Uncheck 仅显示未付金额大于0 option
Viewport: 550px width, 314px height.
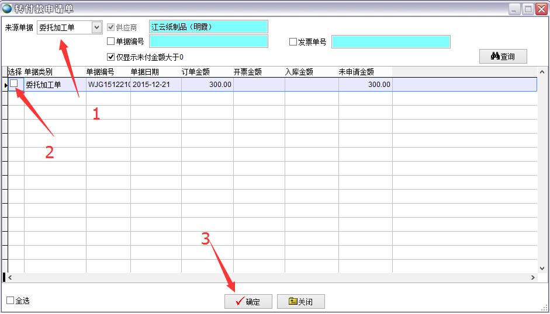(111, 57)
